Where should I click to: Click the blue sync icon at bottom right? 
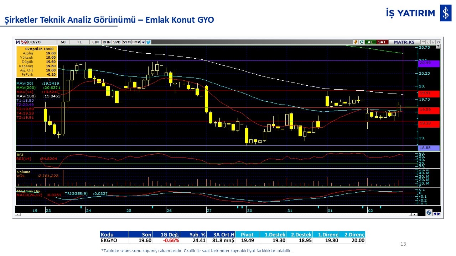pyautogui.click(x=429, y=213)
